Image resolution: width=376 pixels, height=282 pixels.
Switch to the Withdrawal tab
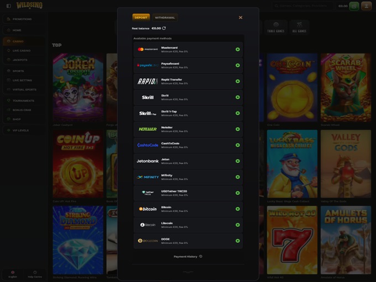165,18
